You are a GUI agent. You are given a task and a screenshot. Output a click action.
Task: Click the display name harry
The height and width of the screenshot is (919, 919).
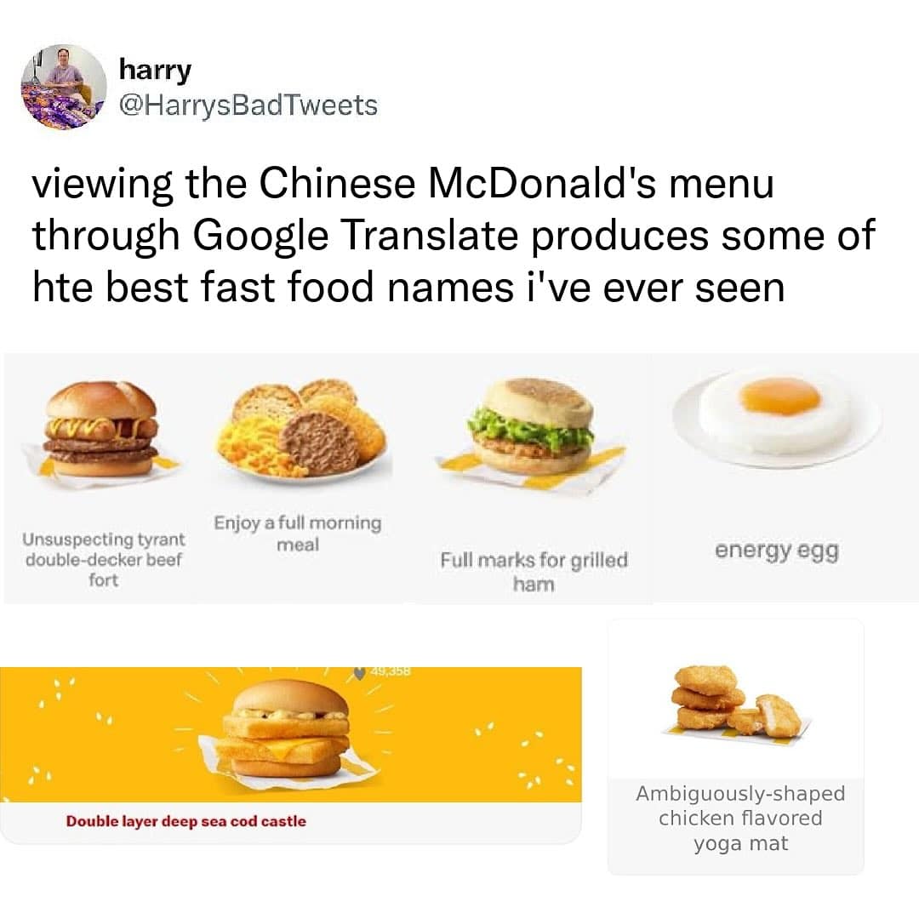tap(155, 69)
